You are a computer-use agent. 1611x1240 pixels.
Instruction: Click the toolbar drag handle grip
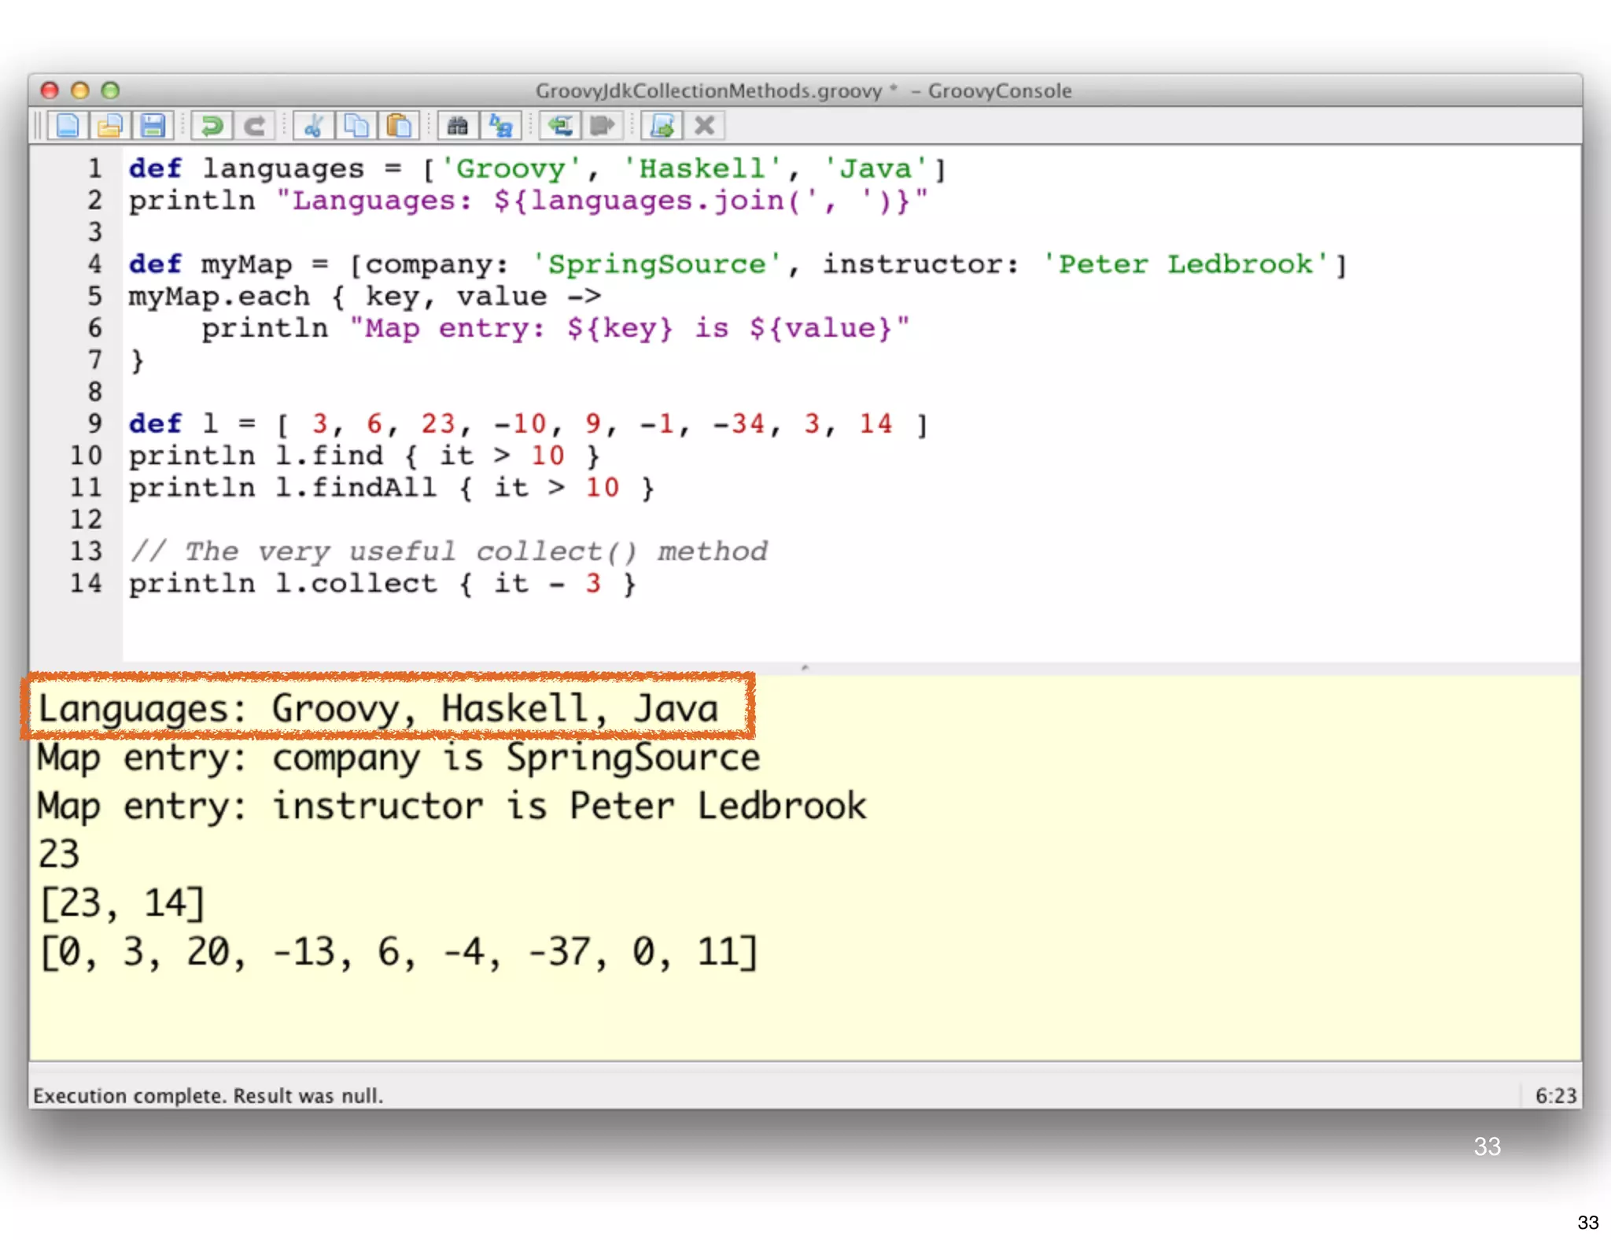tap(37, 126)
